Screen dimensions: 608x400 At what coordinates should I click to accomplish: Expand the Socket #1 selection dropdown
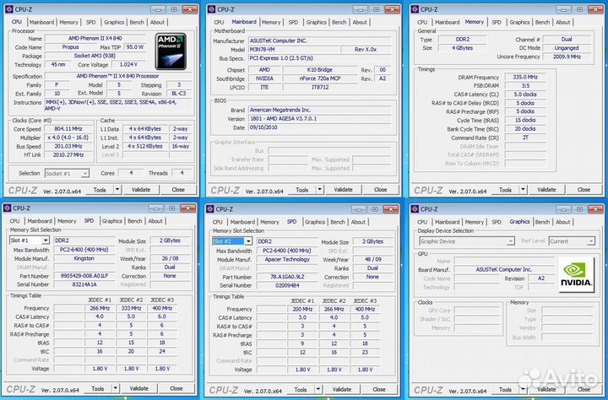click(x=85, y=174)
